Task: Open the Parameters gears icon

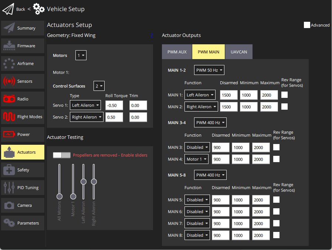Action: 9,223
